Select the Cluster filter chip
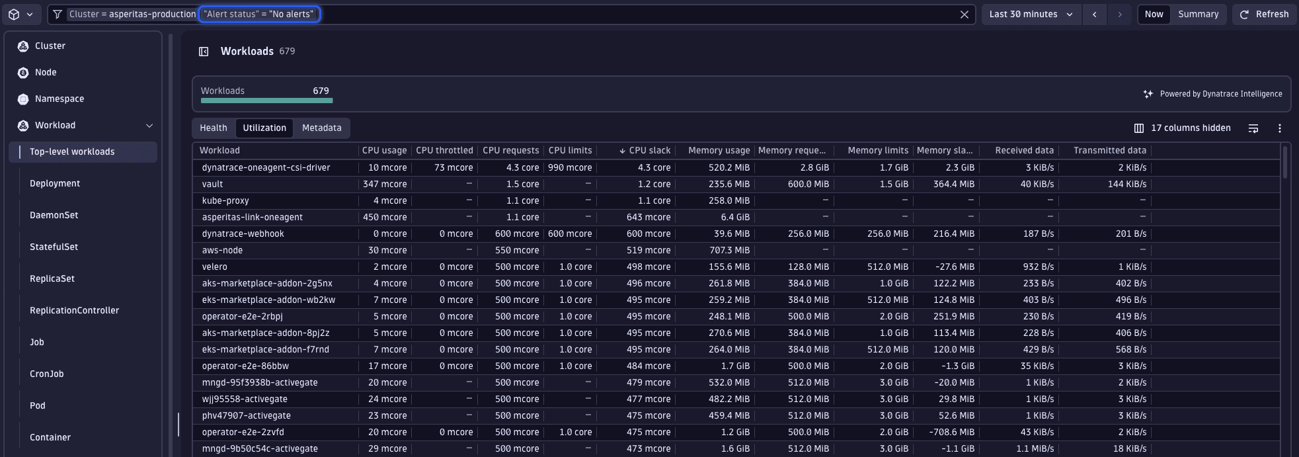 [x=132, y=15]
